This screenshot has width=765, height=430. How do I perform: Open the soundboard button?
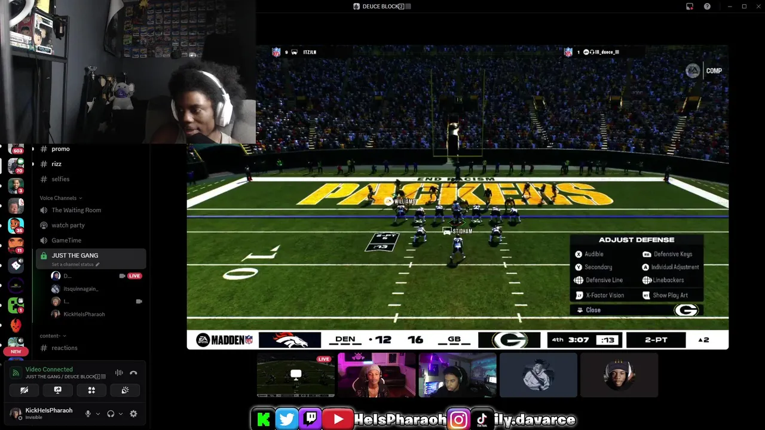[125, 390]
